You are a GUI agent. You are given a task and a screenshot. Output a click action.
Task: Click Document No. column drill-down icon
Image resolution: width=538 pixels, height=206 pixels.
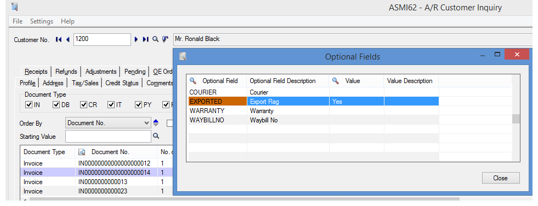tap(82, 152)
